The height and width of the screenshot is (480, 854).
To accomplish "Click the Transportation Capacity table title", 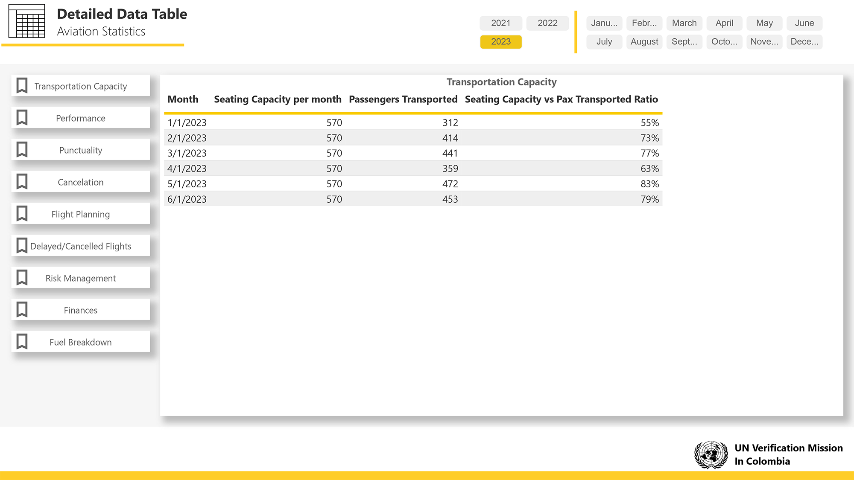I will [x=501, y=82].
